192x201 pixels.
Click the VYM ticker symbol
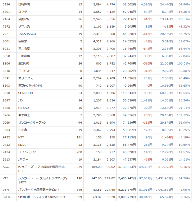pyautogui.click(x=6, y=190)
